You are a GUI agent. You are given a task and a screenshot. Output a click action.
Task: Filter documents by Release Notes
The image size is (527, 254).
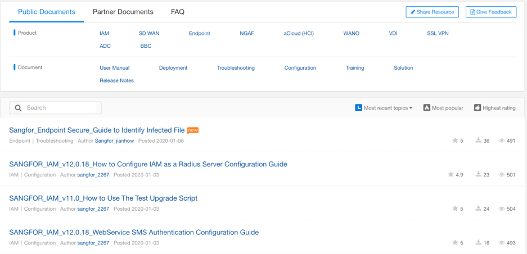116,80
